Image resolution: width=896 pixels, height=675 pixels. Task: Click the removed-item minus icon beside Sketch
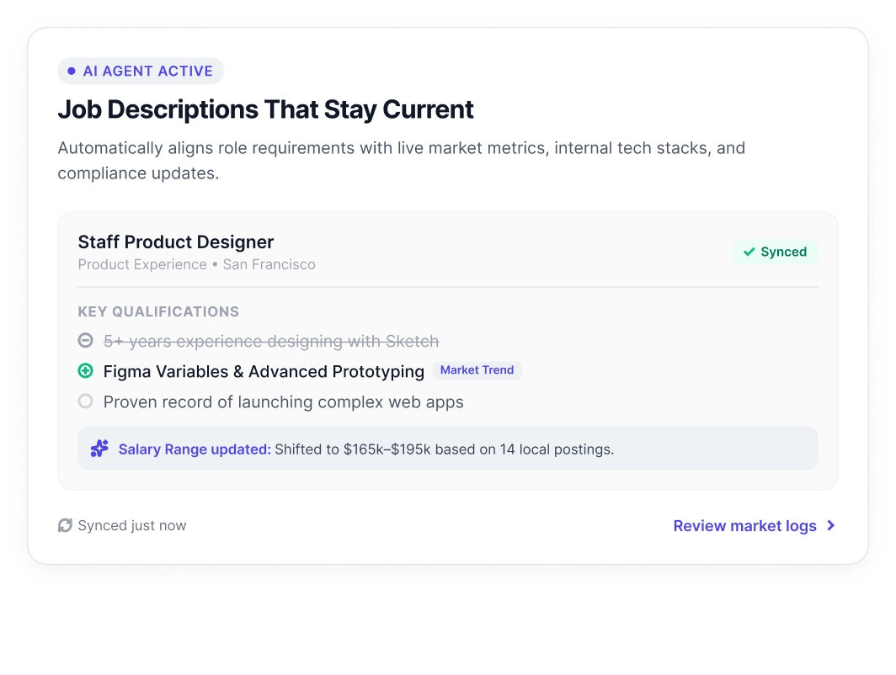coord(86,341)
